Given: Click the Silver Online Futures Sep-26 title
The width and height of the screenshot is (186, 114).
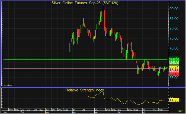Looking at the screenshot, I should coord(85,3).
